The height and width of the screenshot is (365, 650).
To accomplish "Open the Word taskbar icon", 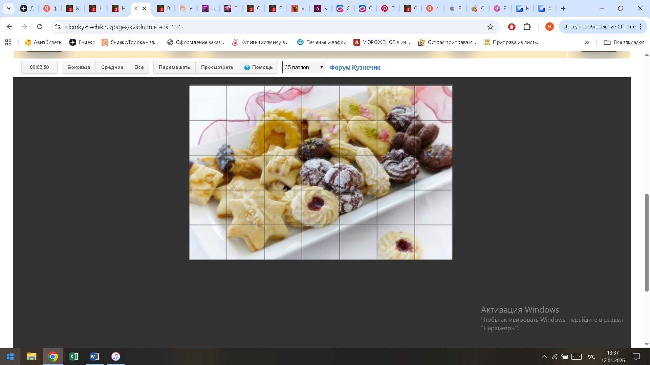I will [x=94, y=357].
